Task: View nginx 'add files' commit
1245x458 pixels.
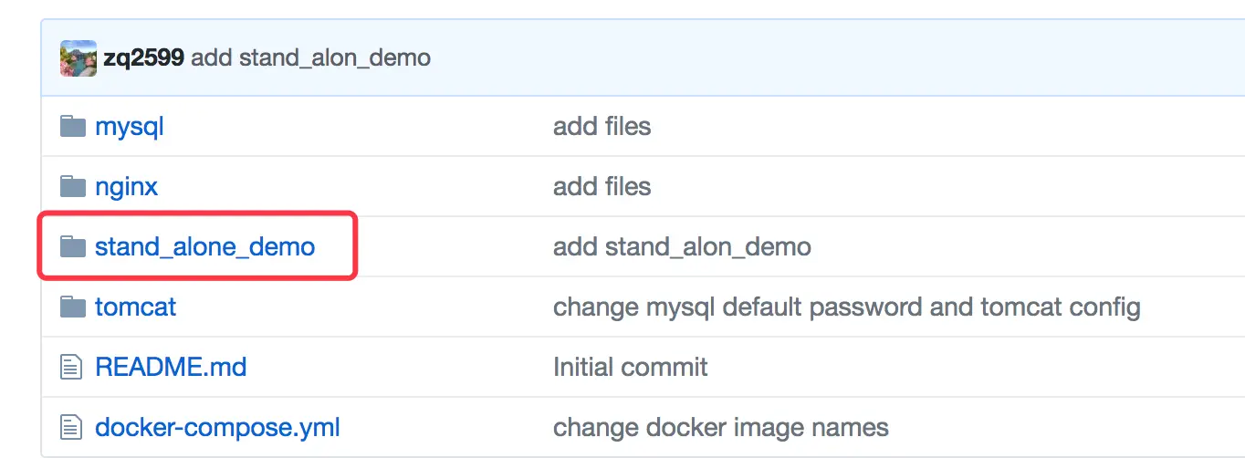Action: point(602,186)
